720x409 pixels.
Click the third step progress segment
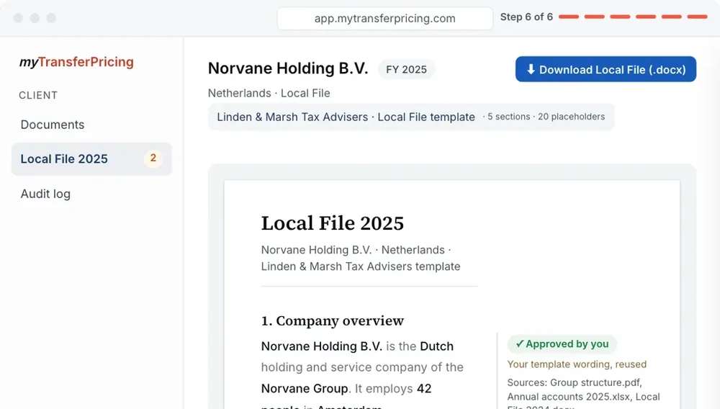[620, 17]
